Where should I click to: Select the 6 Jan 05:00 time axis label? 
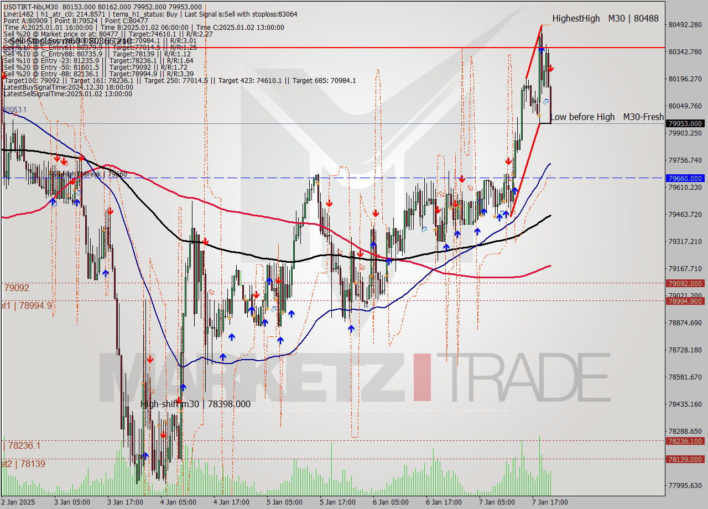click(x=391, y=502)
